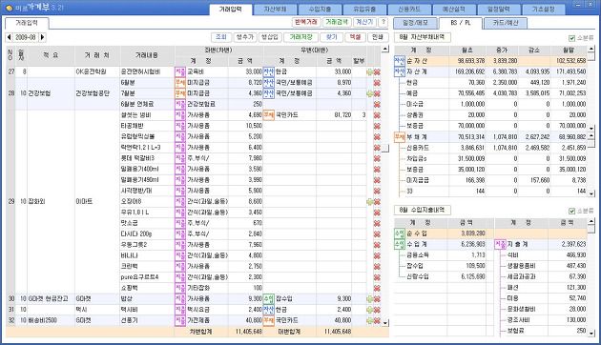This screenshot has width=601, height=345.
Task: Go to previous month with left arrow
Action: tap(9, 37)
